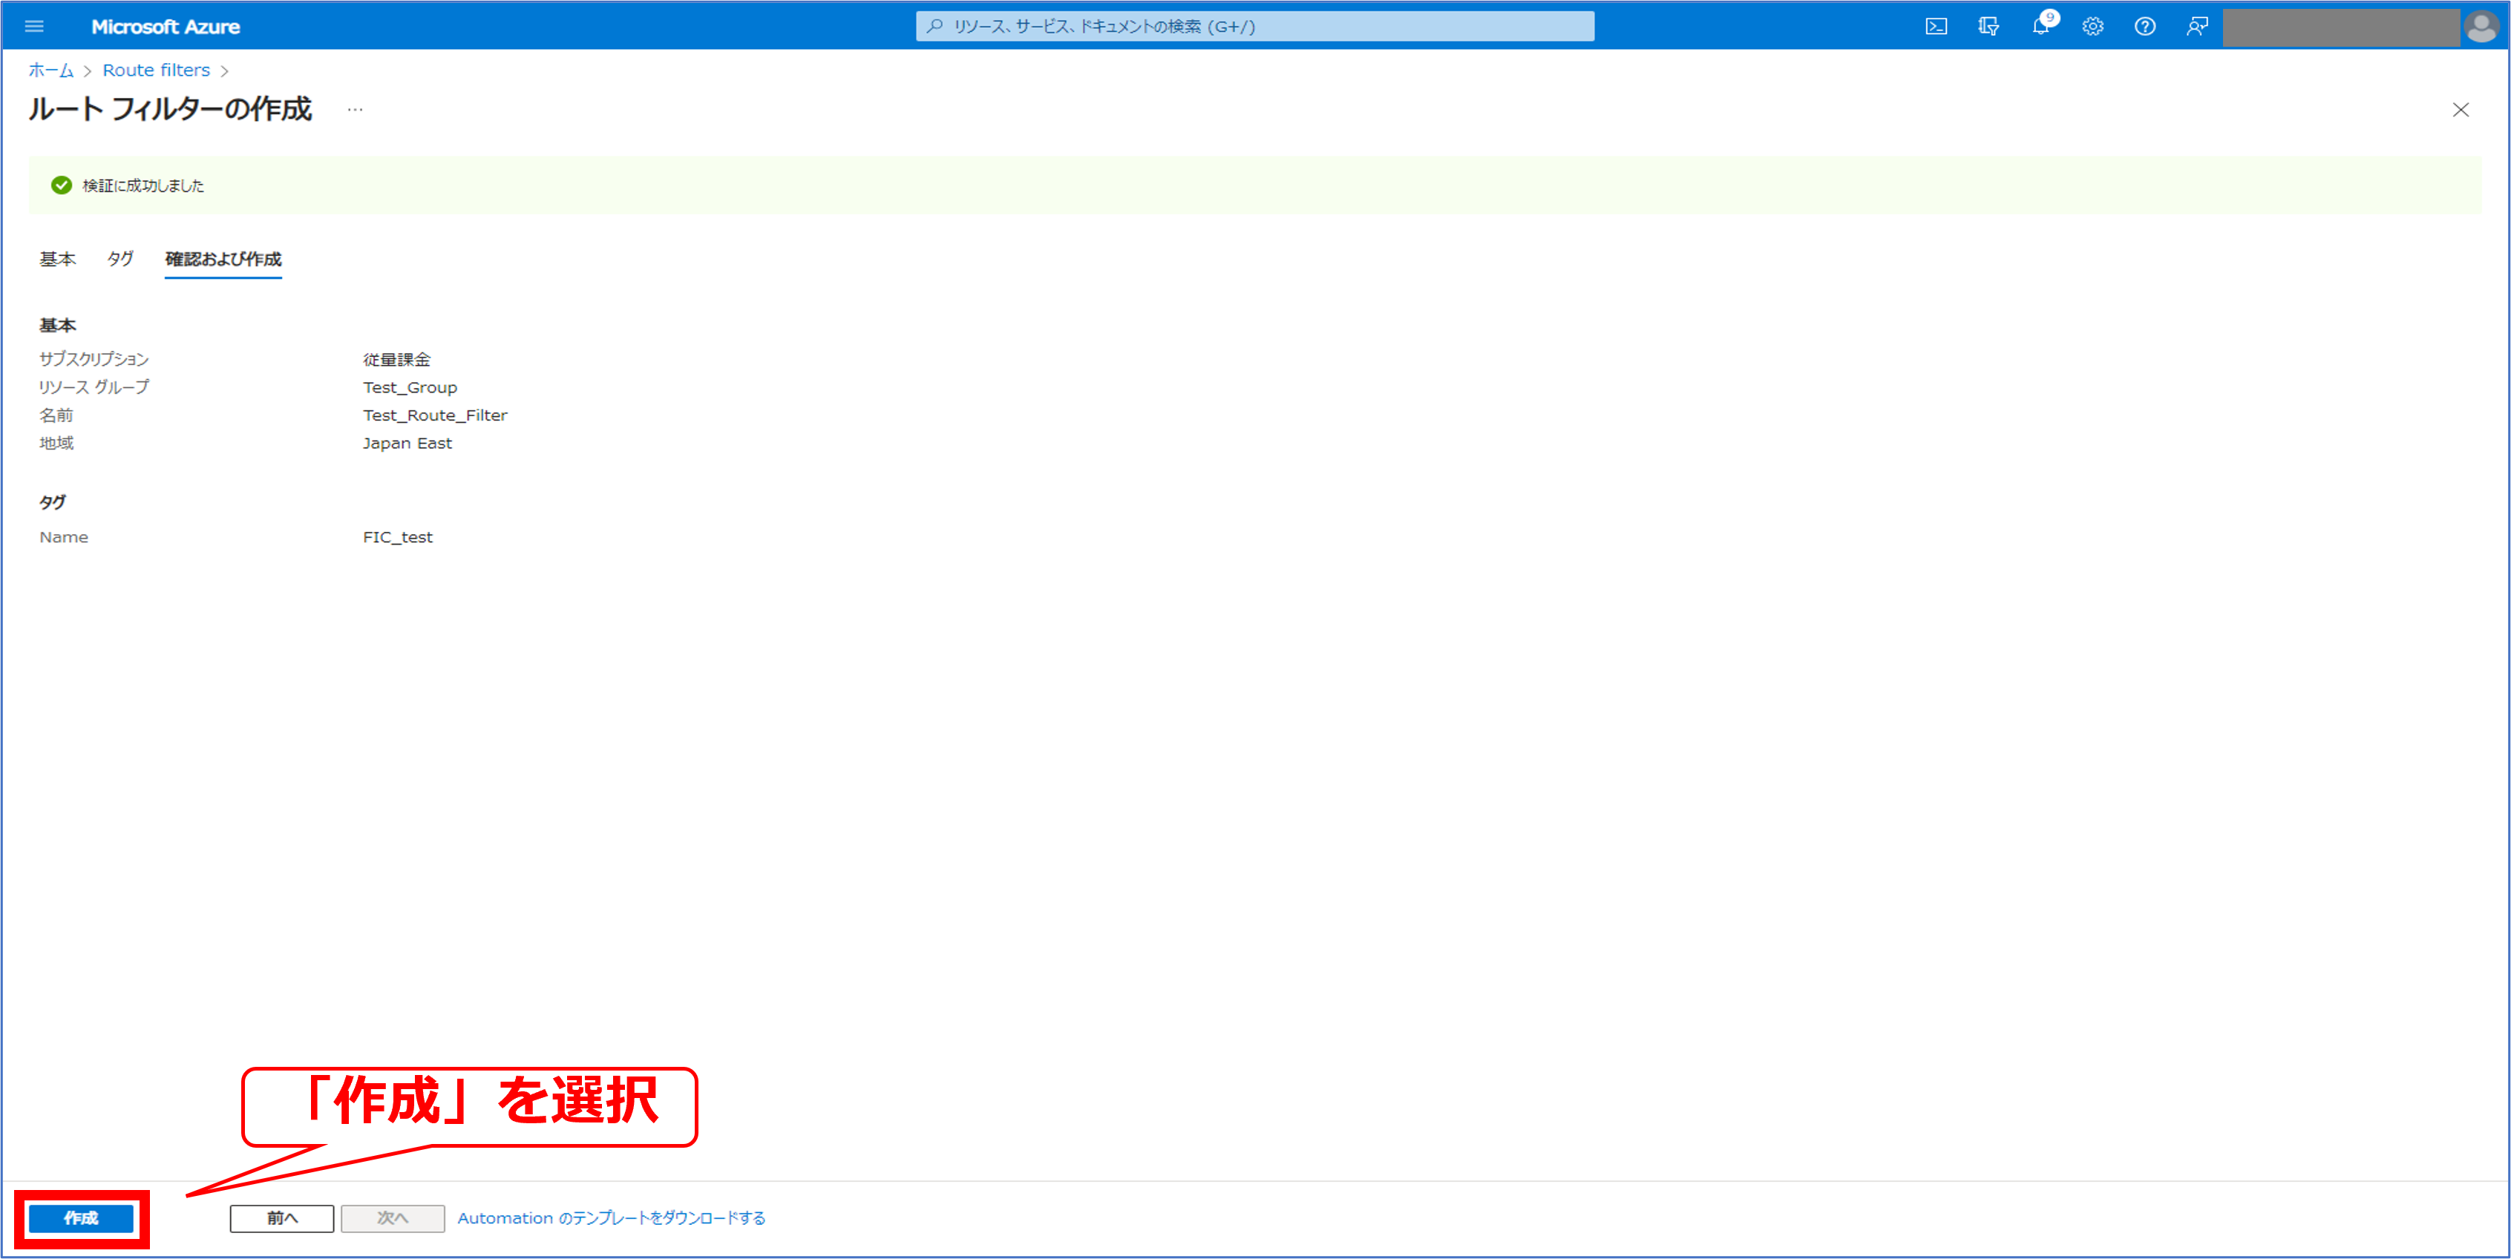Select the 確認および作成 tab
Viewport: 2511px width, 1259px height.
click(223, 259)
